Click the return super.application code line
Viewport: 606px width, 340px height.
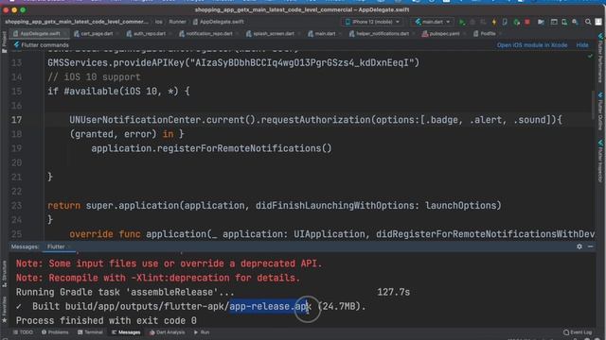point(275,206)
